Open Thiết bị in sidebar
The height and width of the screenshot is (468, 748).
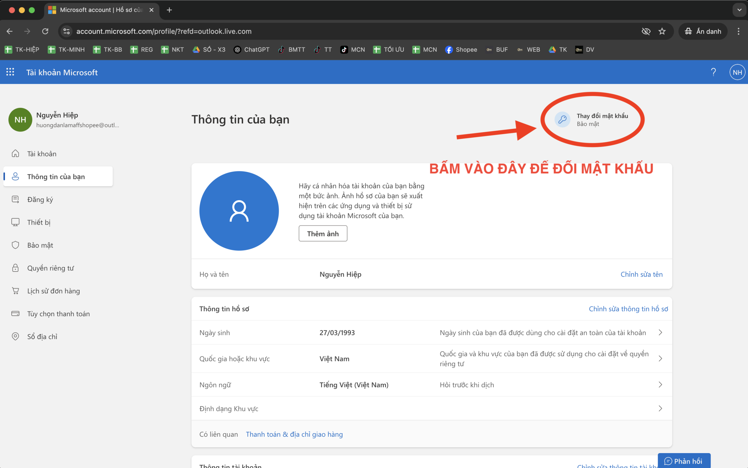(x=58, y=222)
